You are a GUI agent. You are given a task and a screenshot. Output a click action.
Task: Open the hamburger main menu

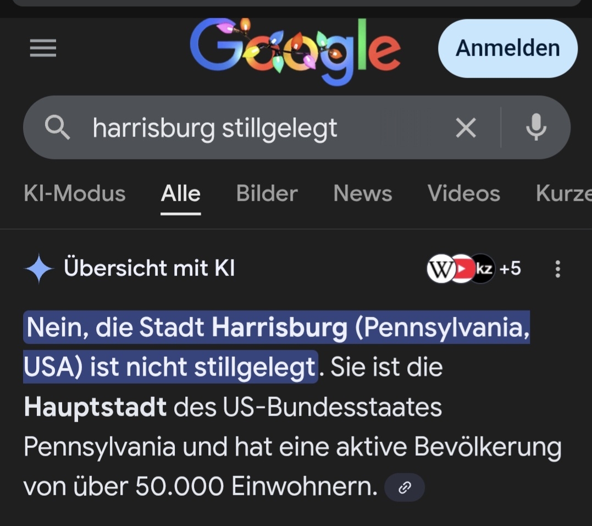point(43,49)
